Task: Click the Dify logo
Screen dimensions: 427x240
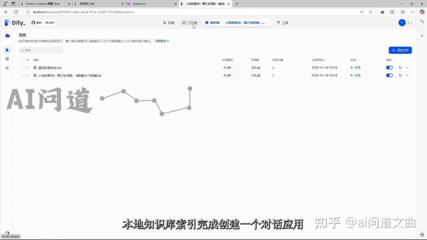Action: tap(15, 23)
